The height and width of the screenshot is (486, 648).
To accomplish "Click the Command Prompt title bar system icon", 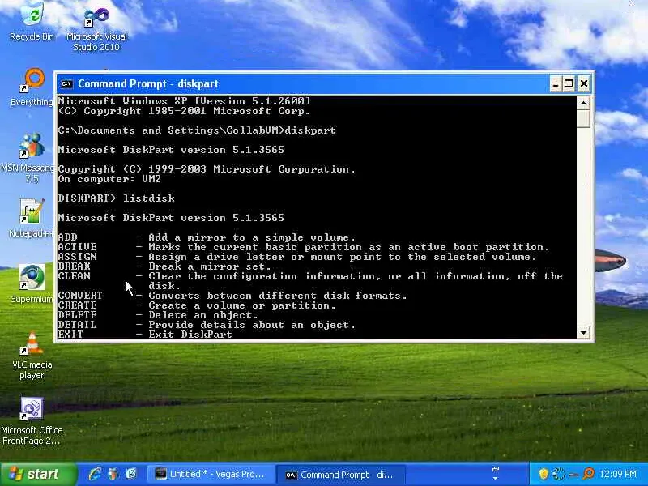I will (x=66, y=84).
